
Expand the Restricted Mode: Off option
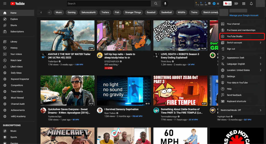click(241, 110)
